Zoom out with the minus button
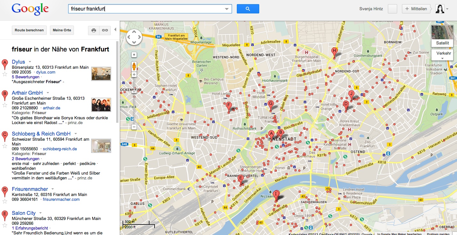Image resolution: width=457 pixels, height=235 pixels. [x=134, y=127]
